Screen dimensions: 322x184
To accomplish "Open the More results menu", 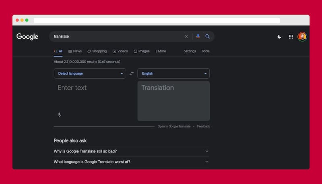I will pos(160,51).
